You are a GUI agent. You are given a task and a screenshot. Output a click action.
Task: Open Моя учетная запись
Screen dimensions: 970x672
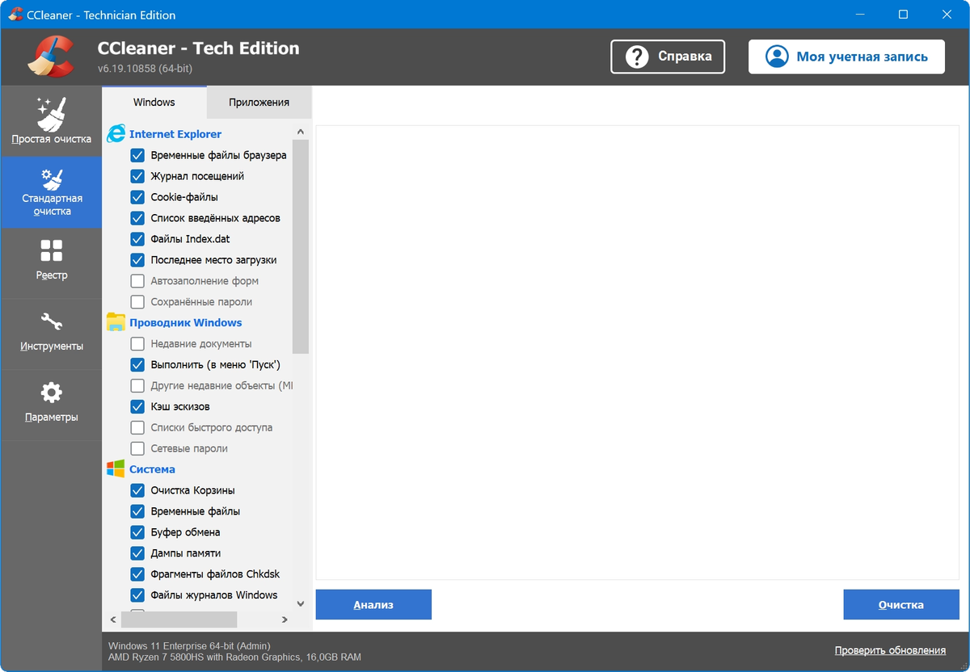click(846, 57)
